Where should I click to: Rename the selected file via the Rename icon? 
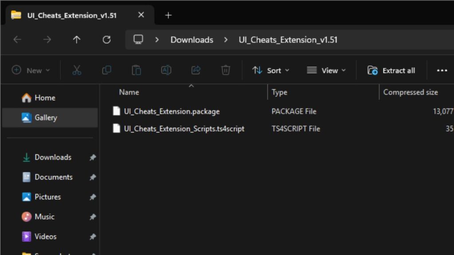click(x=166, y=70)
